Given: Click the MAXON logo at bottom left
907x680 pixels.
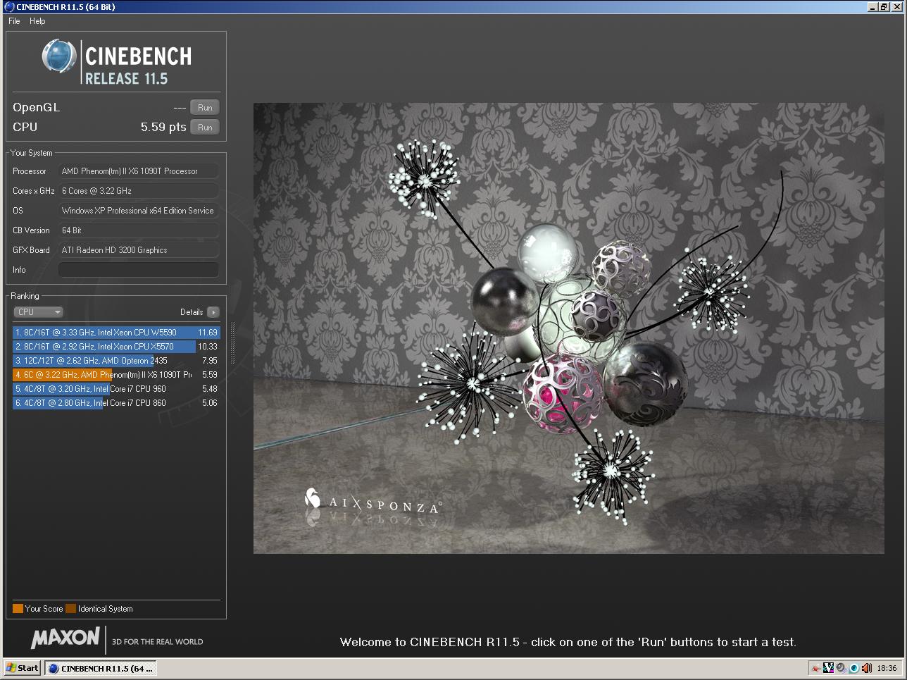Looking at the screenshot, I should pyautogui.click(x=65, y=638).
